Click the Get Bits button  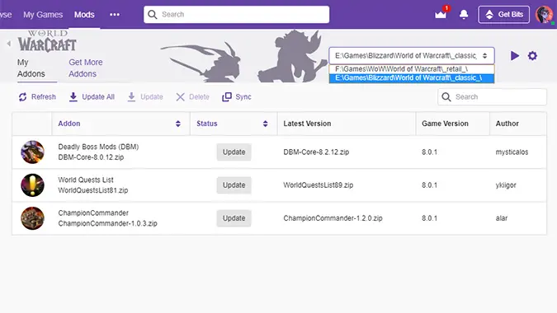tap(503, 15)
